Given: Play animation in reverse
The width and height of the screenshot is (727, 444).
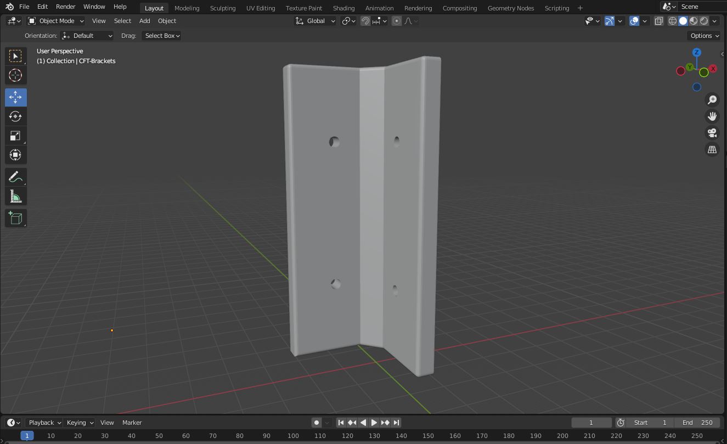Looking at the screenshot, I should [x=363, y=423].
